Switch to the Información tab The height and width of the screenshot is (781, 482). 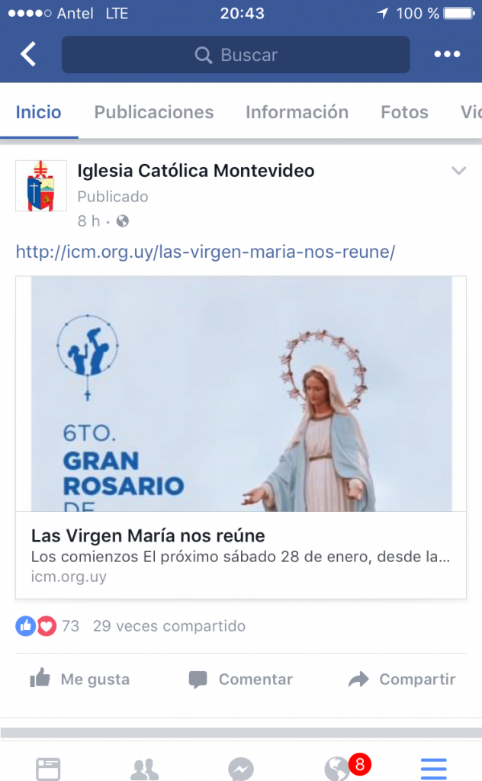coord(297,112)
